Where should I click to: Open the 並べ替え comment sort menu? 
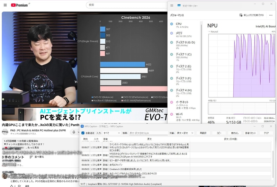pyautogui.click(x=37, y=157)
